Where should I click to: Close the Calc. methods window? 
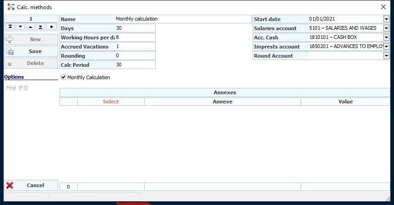click(x=383, y=7)
